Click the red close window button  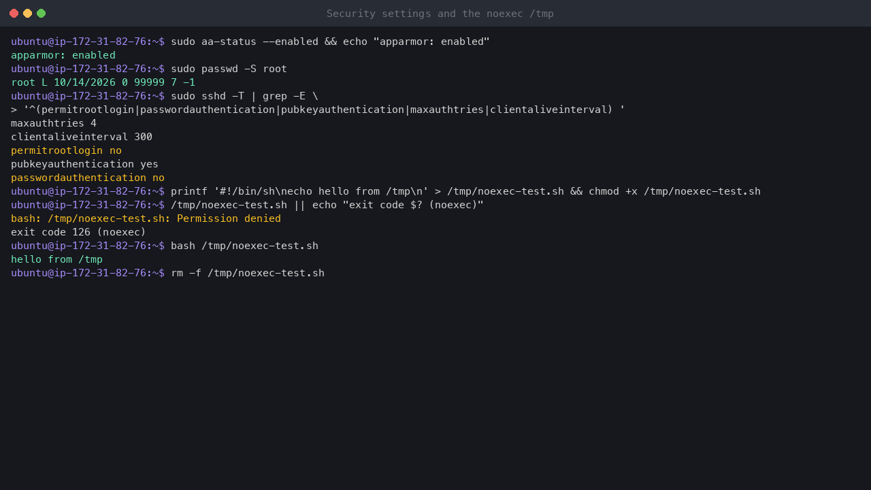(14, 13)
